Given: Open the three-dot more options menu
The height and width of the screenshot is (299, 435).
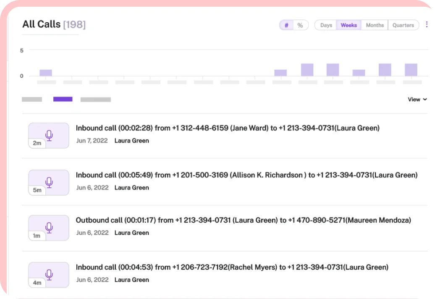Looking at the screenshot, I should pos(427,25).
